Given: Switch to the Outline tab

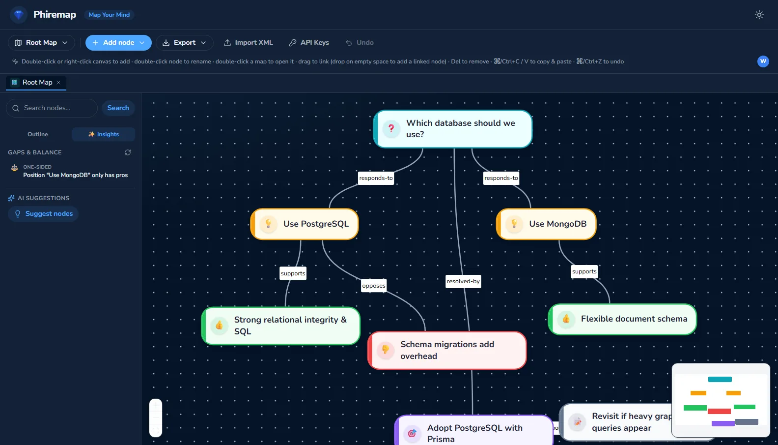Looking at the screenshot, I should [x=38, y=134].
